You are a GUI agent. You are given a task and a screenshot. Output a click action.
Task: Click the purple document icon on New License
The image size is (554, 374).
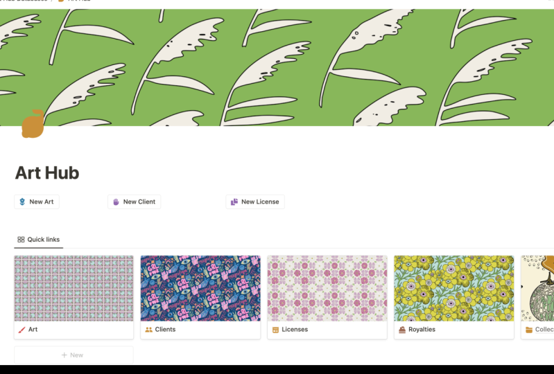click(x=234, y=202)
